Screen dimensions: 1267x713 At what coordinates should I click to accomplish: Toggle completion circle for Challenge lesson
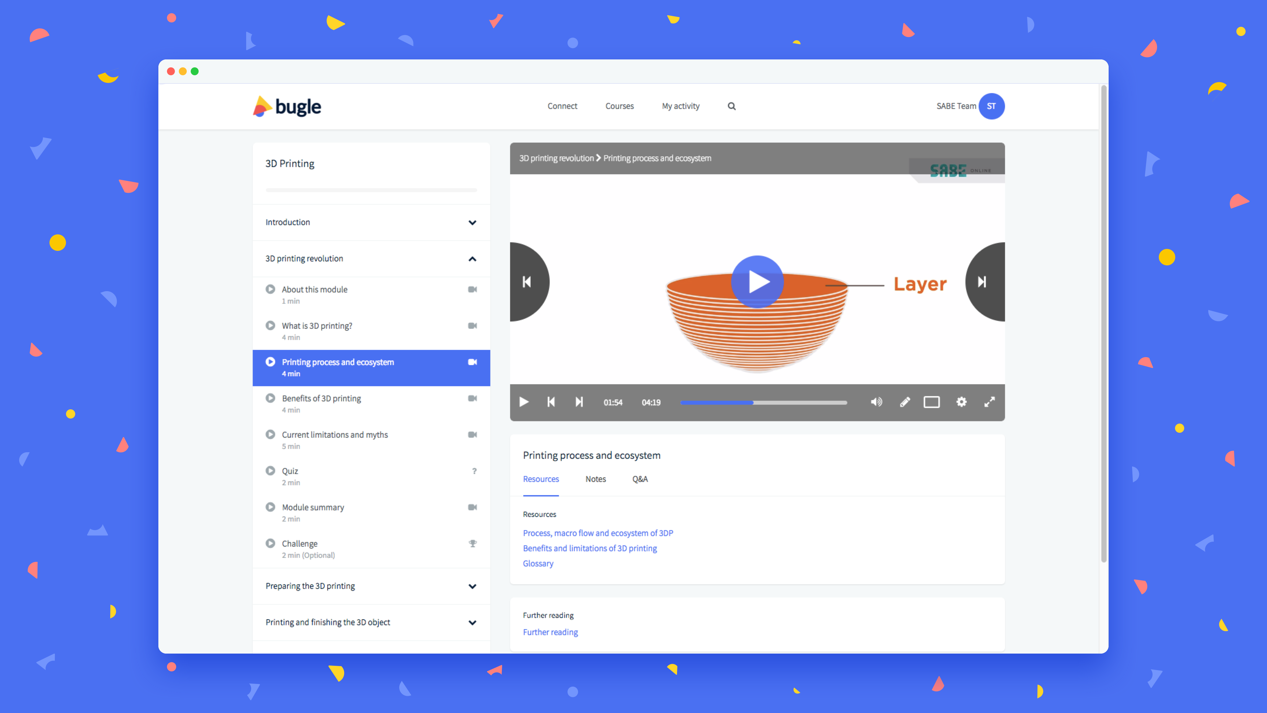(270, 543)
